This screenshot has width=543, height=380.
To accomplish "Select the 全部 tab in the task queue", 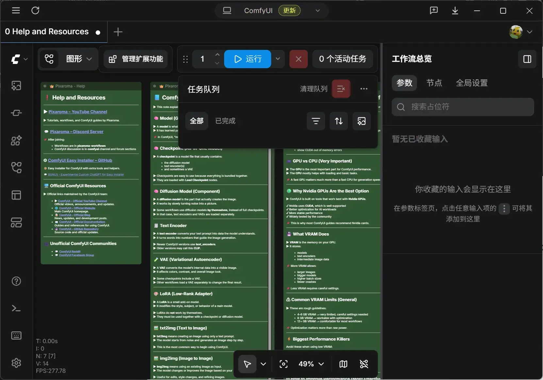I will [197, 121].
